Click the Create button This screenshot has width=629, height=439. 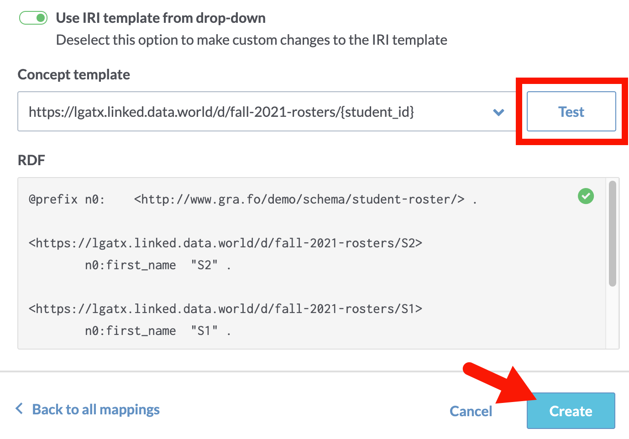571,411
